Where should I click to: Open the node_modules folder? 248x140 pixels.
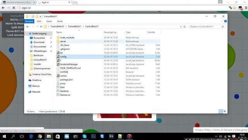pos(67,38)
